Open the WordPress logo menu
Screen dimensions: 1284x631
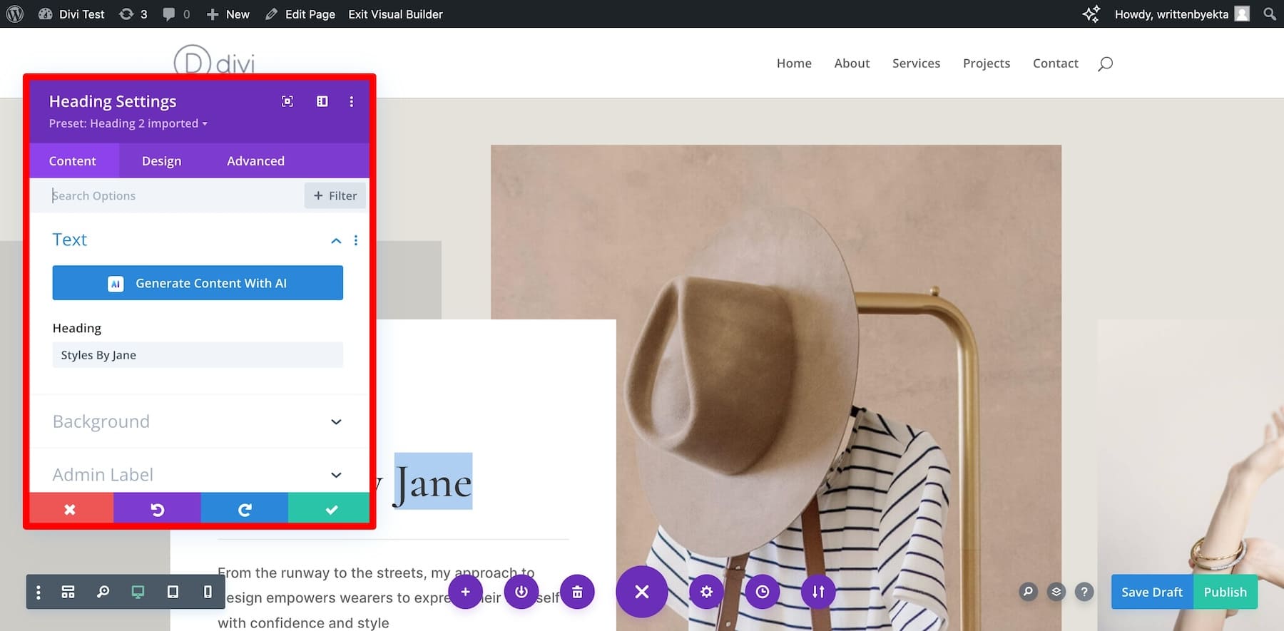14,14
